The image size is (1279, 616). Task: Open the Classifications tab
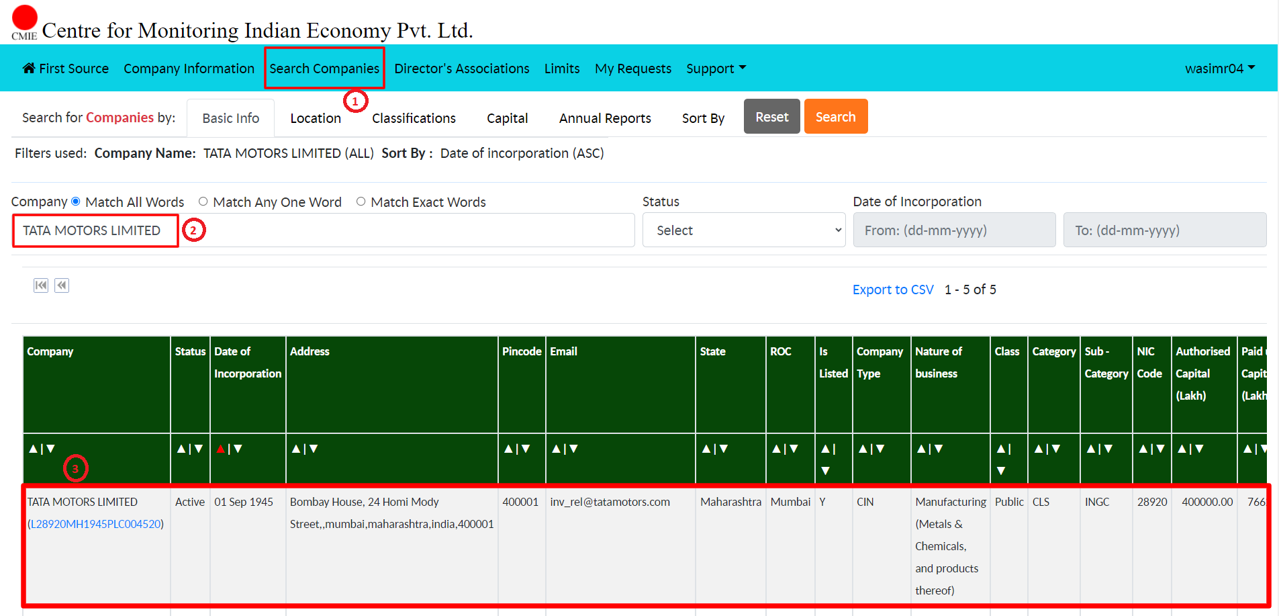point(414,118)
